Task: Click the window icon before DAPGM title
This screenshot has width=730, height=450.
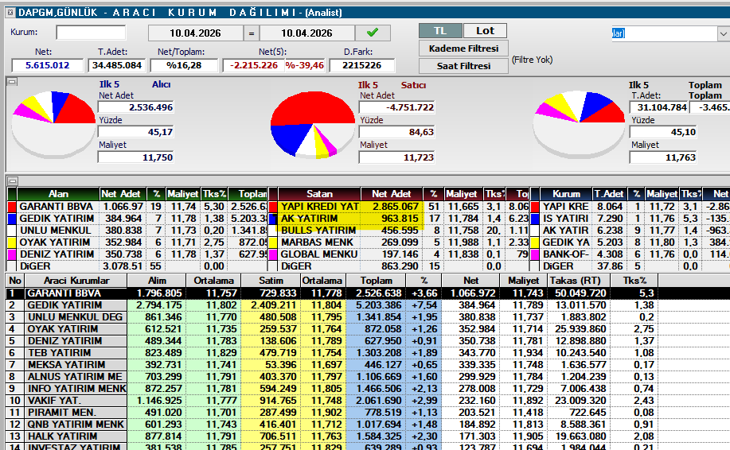Action: tap(10, 13)
